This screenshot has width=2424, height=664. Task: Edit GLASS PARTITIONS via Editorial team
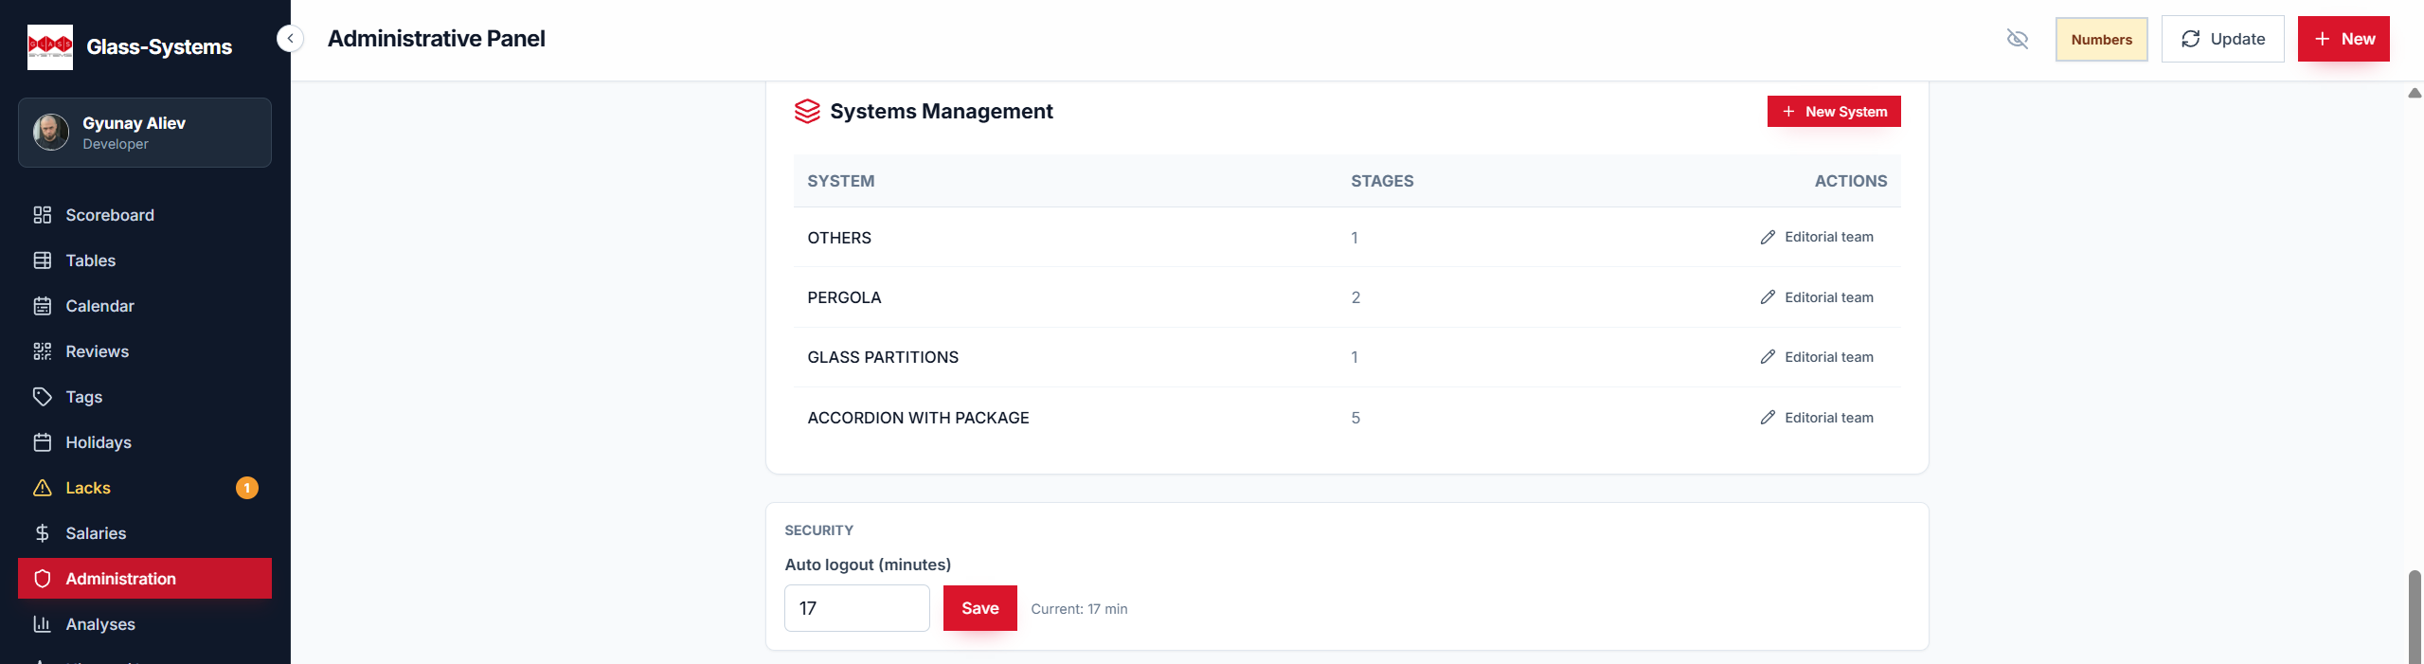pyautogui.click(x=1816, y=357)
